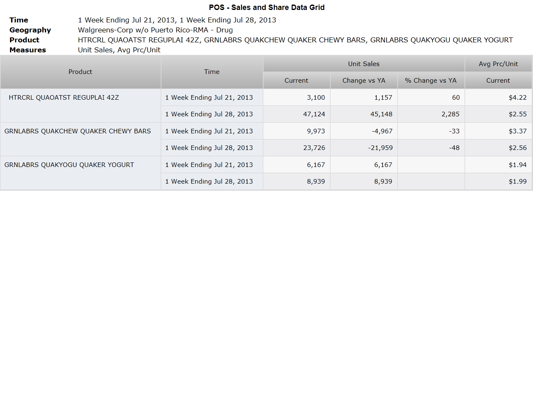Viewport: 533px width, 393px height.
Task: Click the 1,157 change vs YA cell
Action: (364, 97)
